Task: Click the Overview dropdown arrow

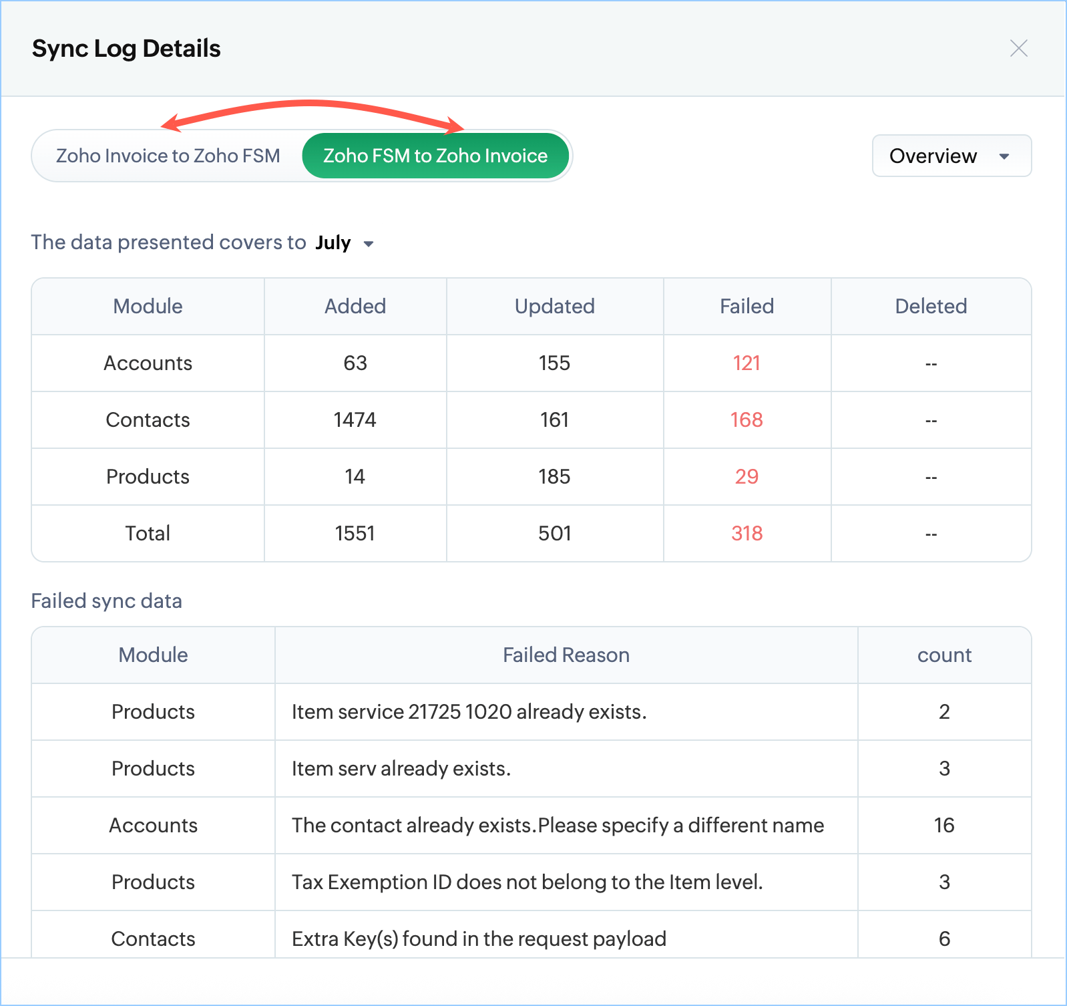Action: [1004, 156]
